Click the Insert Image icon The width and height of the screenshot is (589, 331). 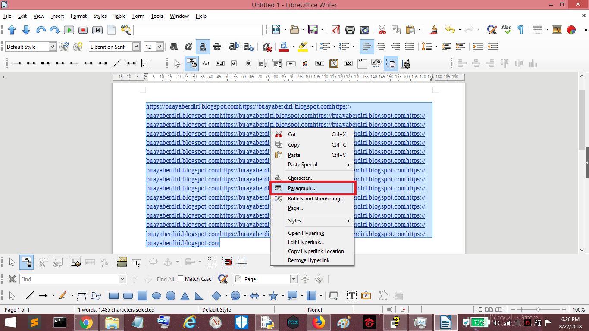(557, 30)
